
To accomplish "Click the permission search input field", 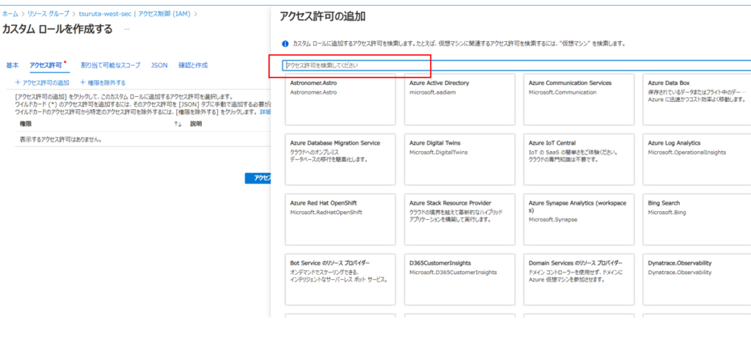I will click(517, 65).
